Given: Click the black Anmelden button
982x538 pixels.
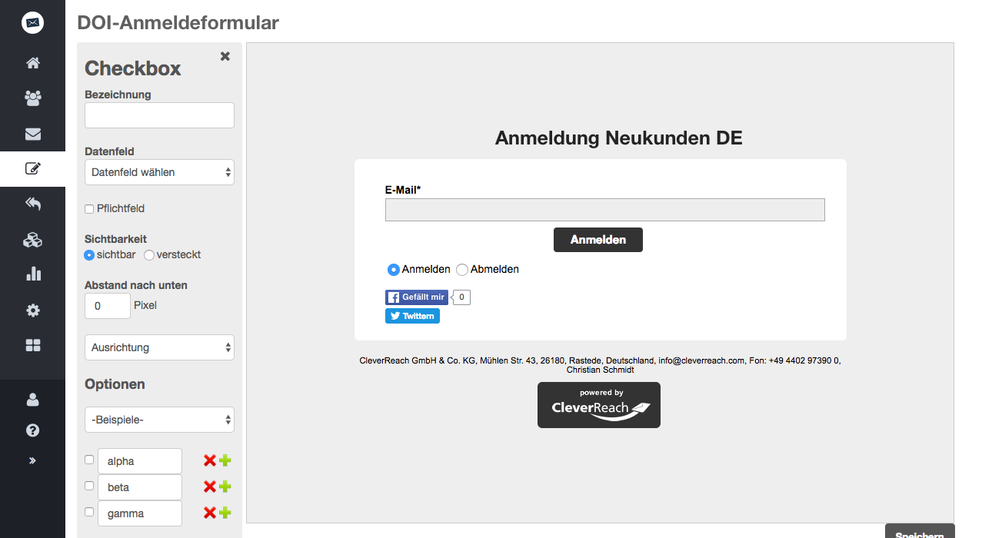Looking at the screenshot, I should click(x=598, y=240).
